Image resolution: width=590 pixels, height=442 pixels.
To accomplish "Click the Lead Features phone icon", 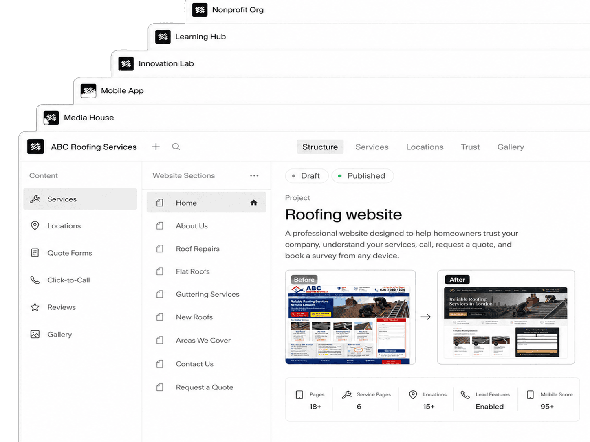I will [465, 394].
